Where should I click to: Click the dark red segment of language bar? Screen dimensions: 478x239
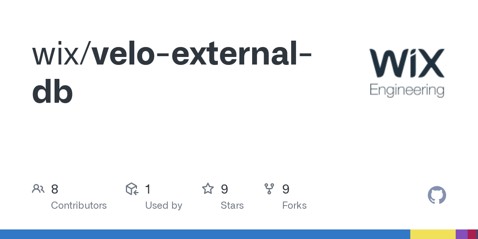[x=473, y=234]
